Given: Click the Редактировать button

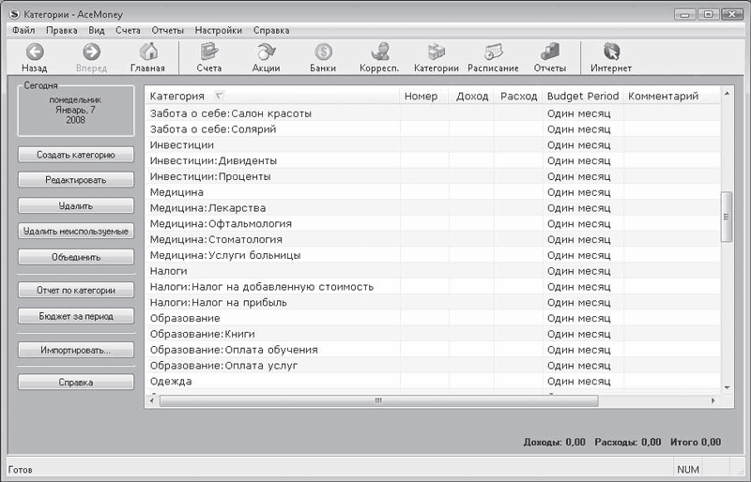Looking at the screenshot, I should pos(76,180).
